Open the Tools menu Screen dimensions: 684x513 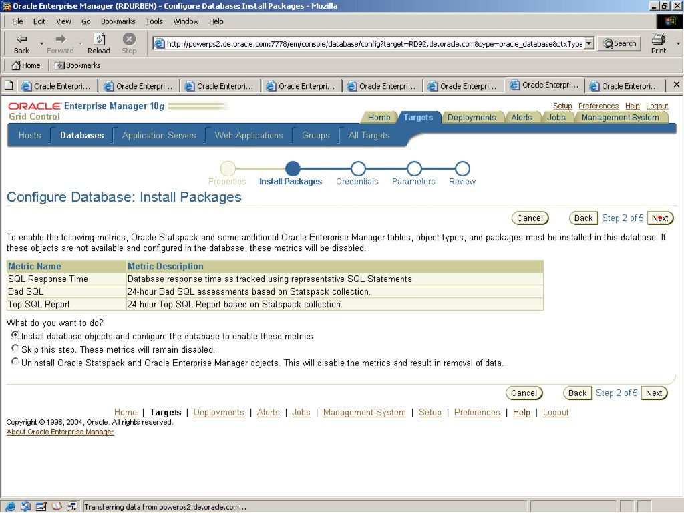(154, 21)
